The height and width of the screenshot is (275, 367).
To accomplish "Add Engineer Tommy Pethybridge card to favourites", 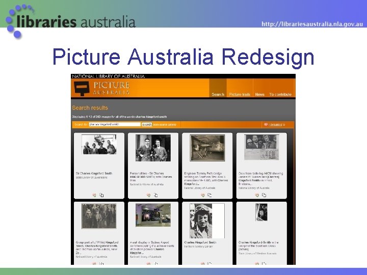I will [203, 195].
